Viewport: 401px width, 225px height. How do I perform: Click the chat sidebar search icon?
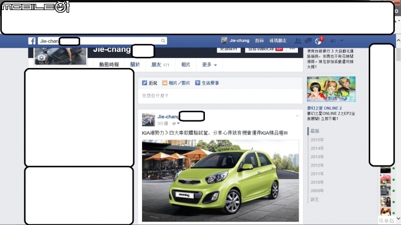[x=381, y=221]
